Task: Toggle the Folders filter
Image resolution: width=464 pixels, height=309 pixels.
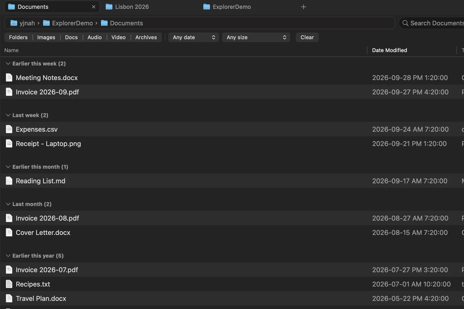Action: click(x=18, y=37)
